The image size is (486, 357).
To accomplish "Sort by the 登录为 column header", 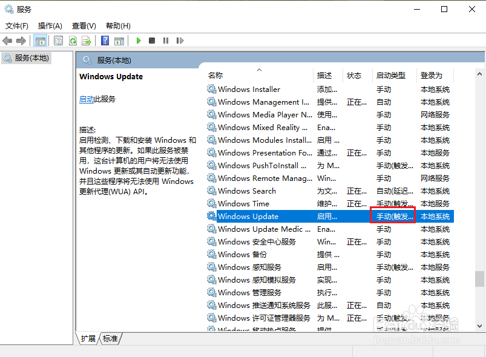I will point(435,75).
